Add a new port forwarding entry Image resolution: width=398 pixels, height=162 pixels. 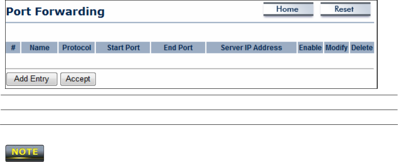(32, 79)
